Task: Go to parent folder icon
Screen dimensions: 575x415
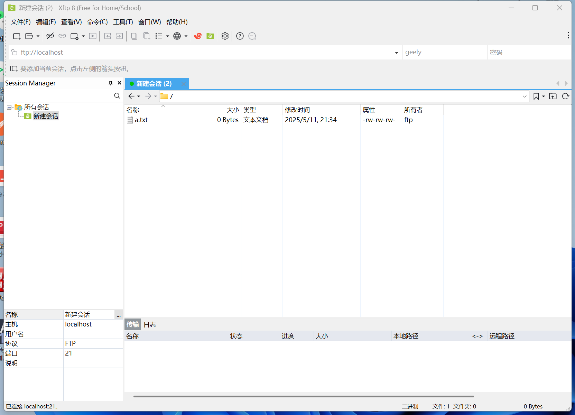Action: [x=553, y=96]
